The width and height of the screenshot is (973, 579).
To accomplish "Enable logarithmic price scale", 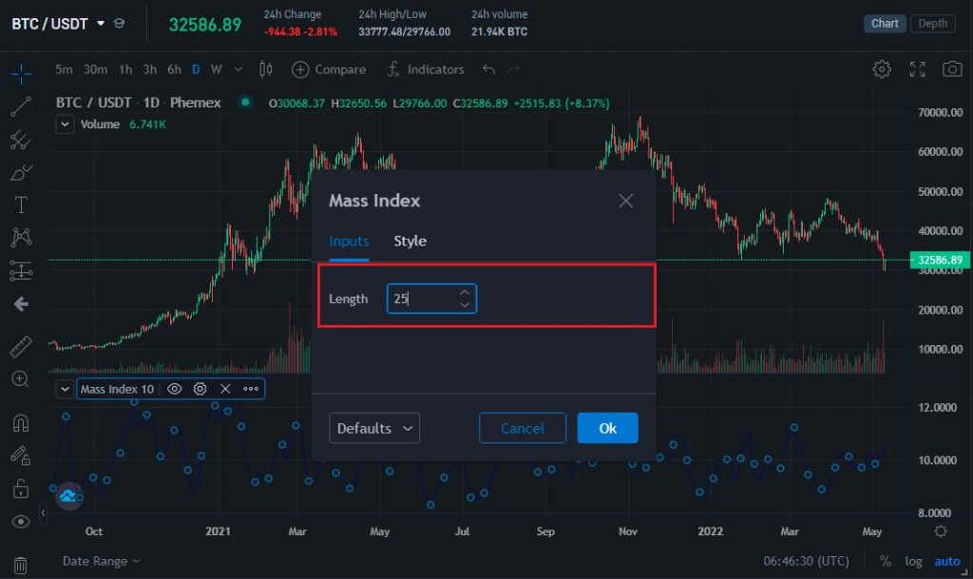I will coord(913,561).
